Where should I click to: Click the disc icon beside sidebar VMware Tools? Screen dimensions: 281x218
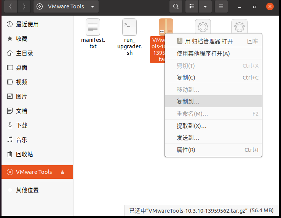10,172
